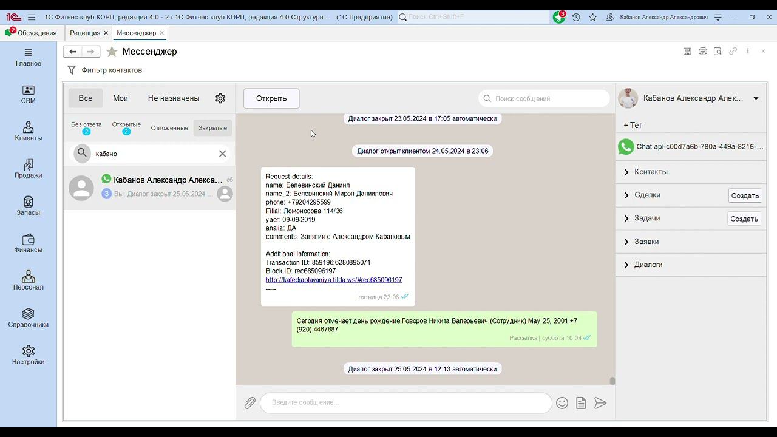The width and height of the screenshot is (777, 437).
Task: Show Открытые dialogs
Action: [126, 127]
